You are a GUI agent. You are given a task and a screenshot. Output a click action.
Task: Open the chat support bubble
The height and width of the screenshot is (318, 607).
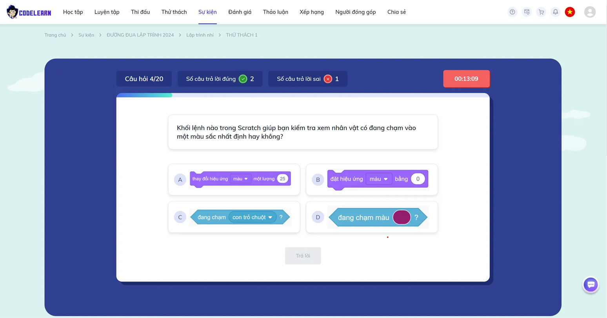591,285
